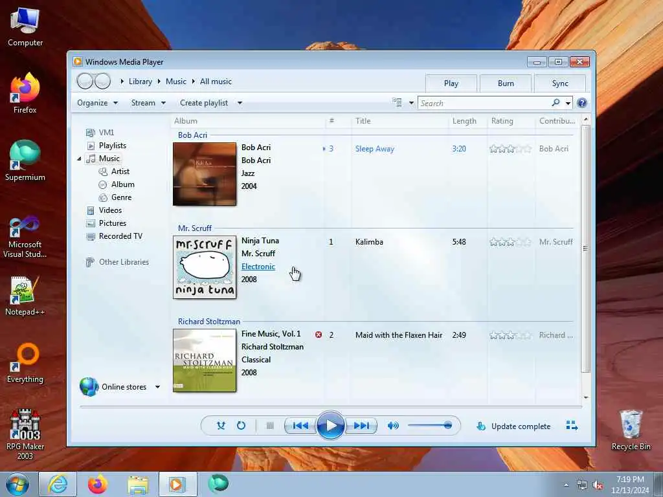
Task: Sort by the Length column header
Action: coord(467,121)
